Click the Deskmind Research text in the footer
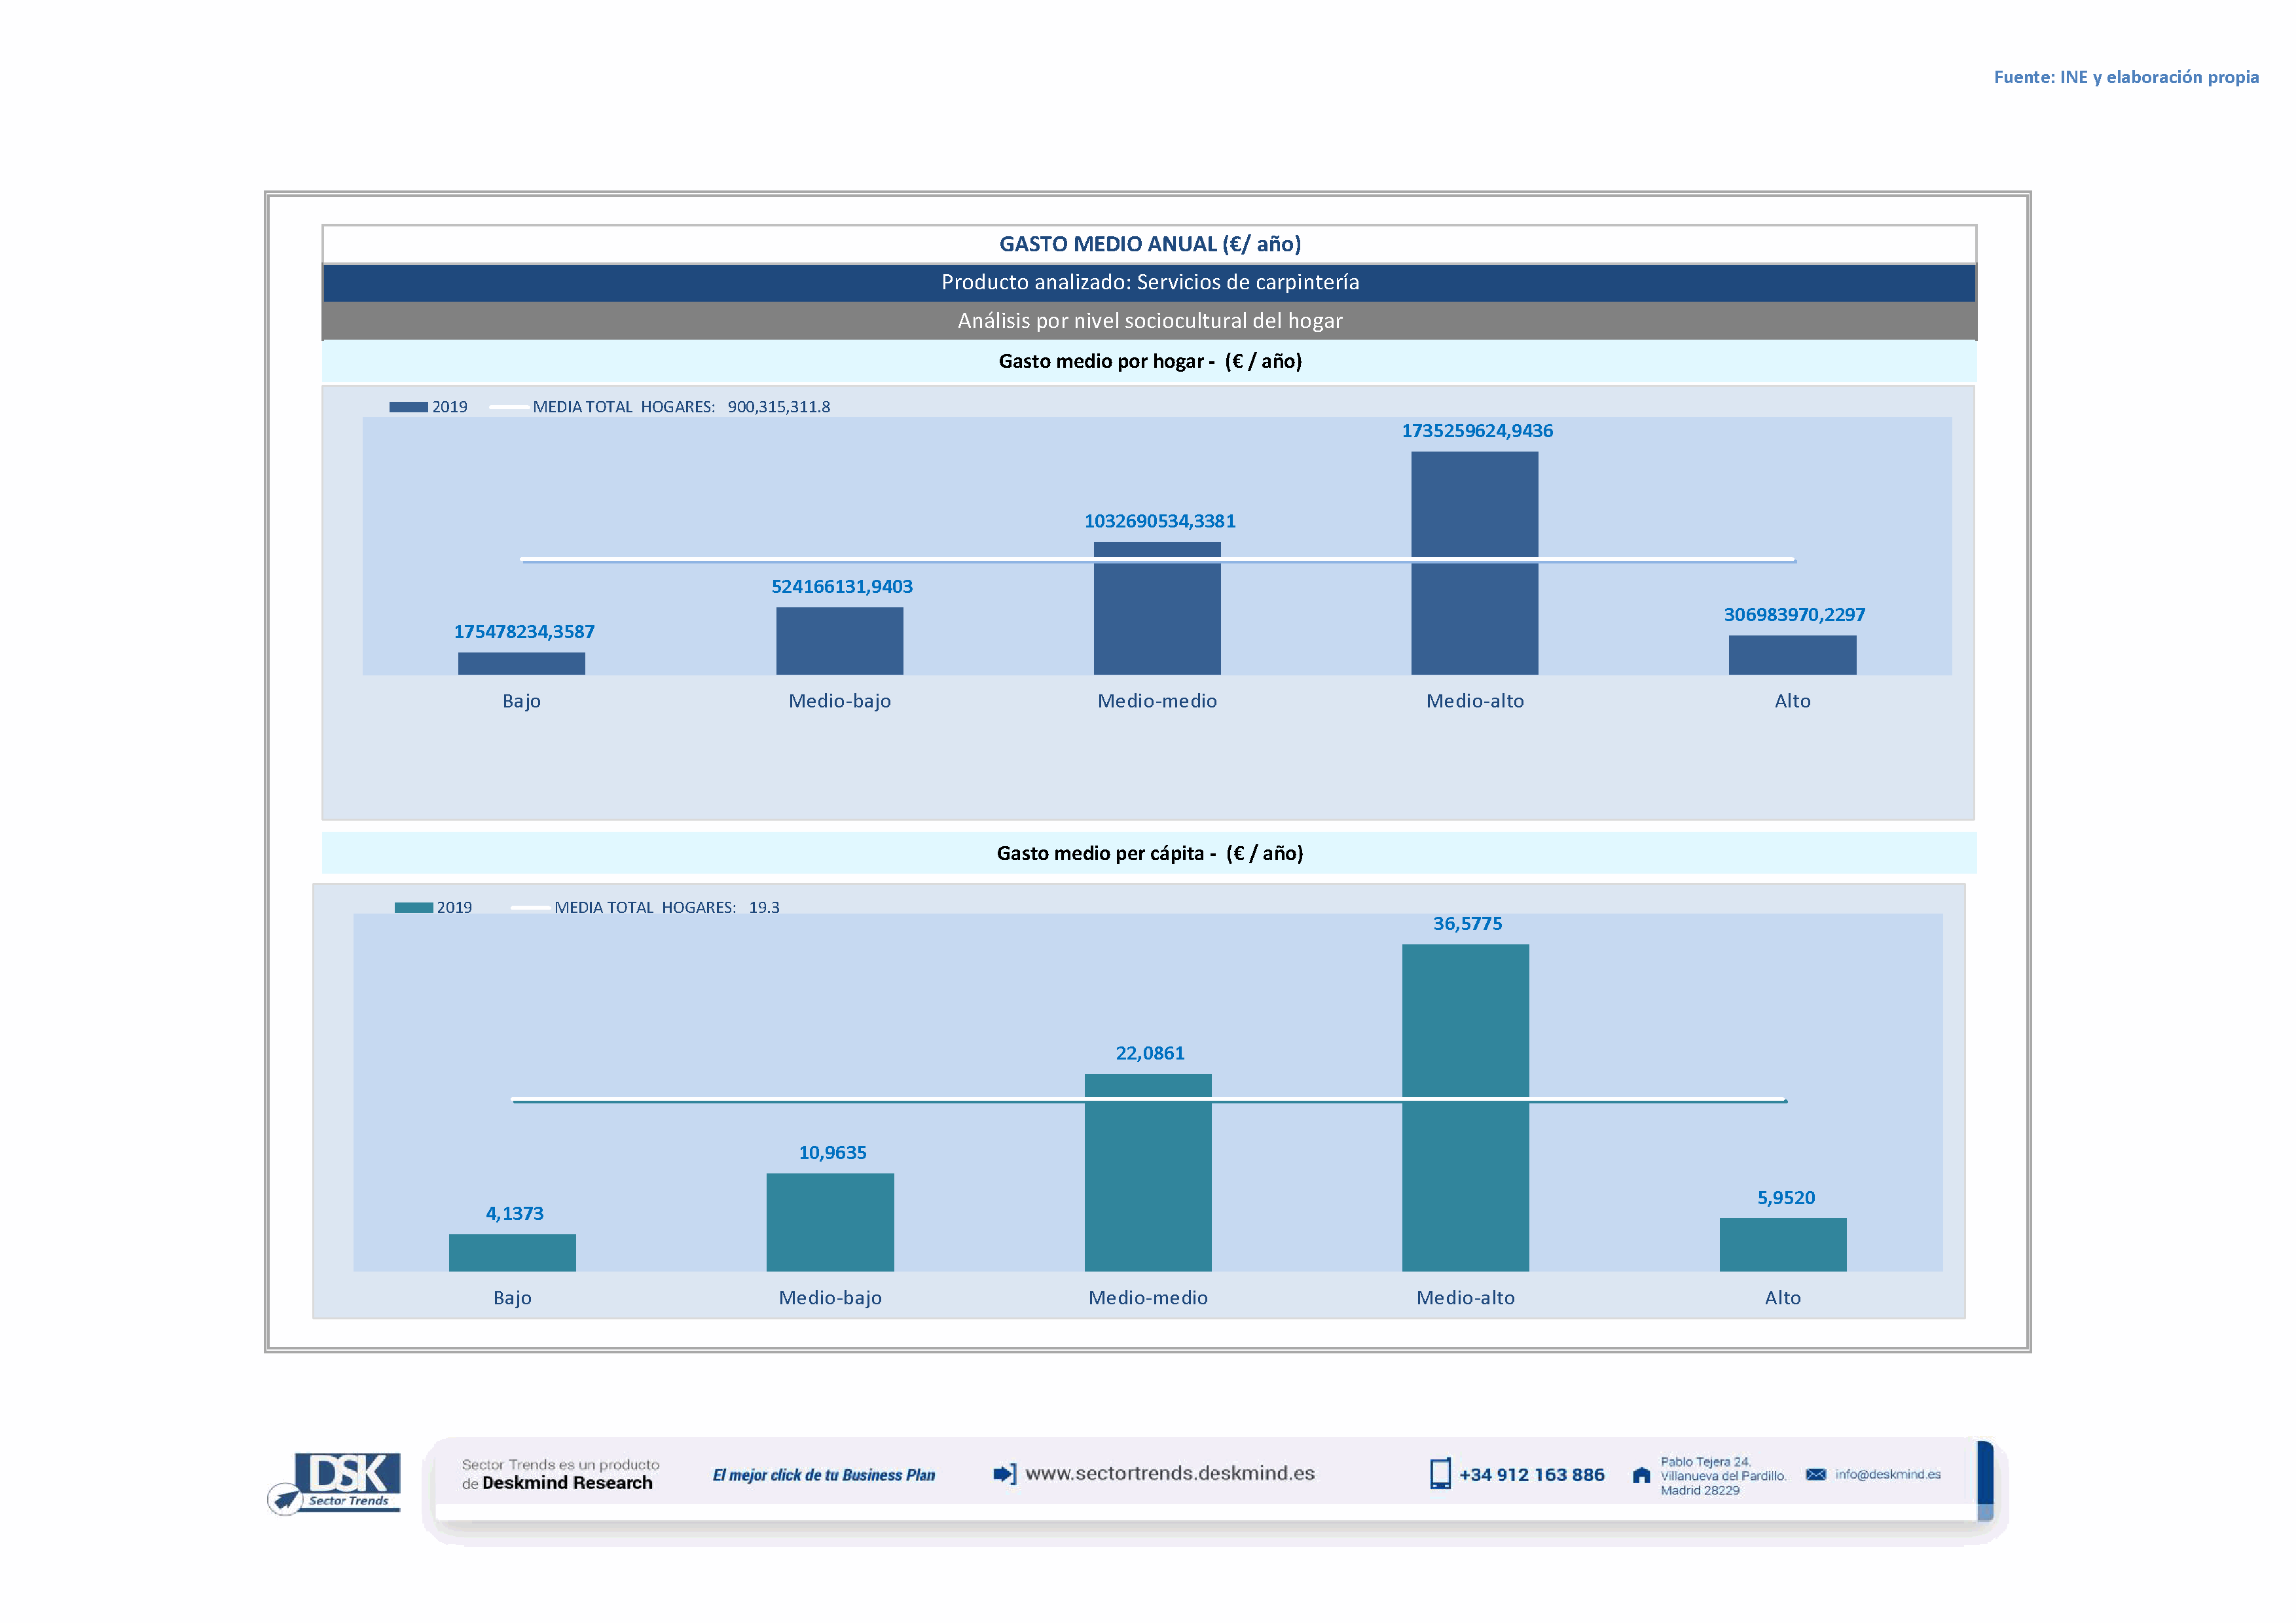The image size is (2296, 1623). tap(567, 1483)
